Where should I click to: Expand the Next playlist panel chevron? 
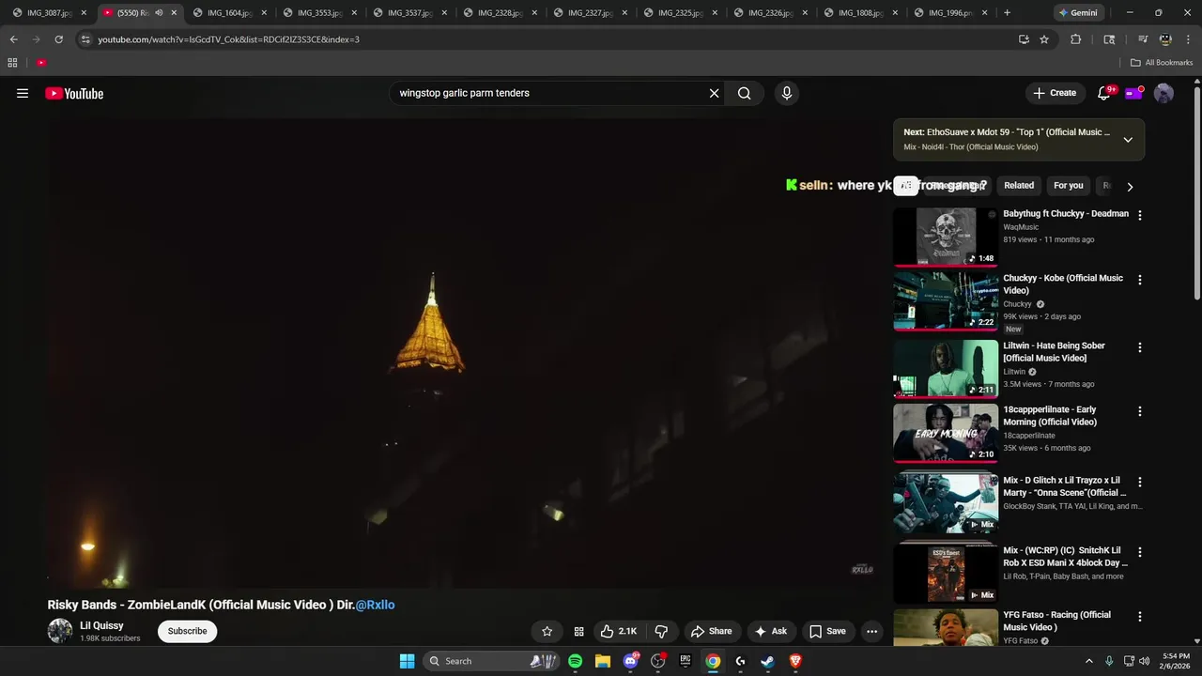(x=1128, y=140)
